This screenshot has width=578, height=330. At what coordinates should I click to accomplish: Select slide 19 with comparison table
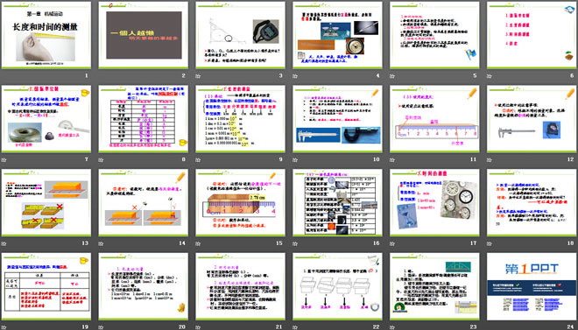pyautogui.click(x=46, y=286)
